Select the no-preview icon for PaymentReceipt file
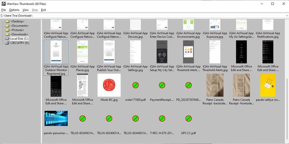Viewport: 289px width, 144px height. 162,85
